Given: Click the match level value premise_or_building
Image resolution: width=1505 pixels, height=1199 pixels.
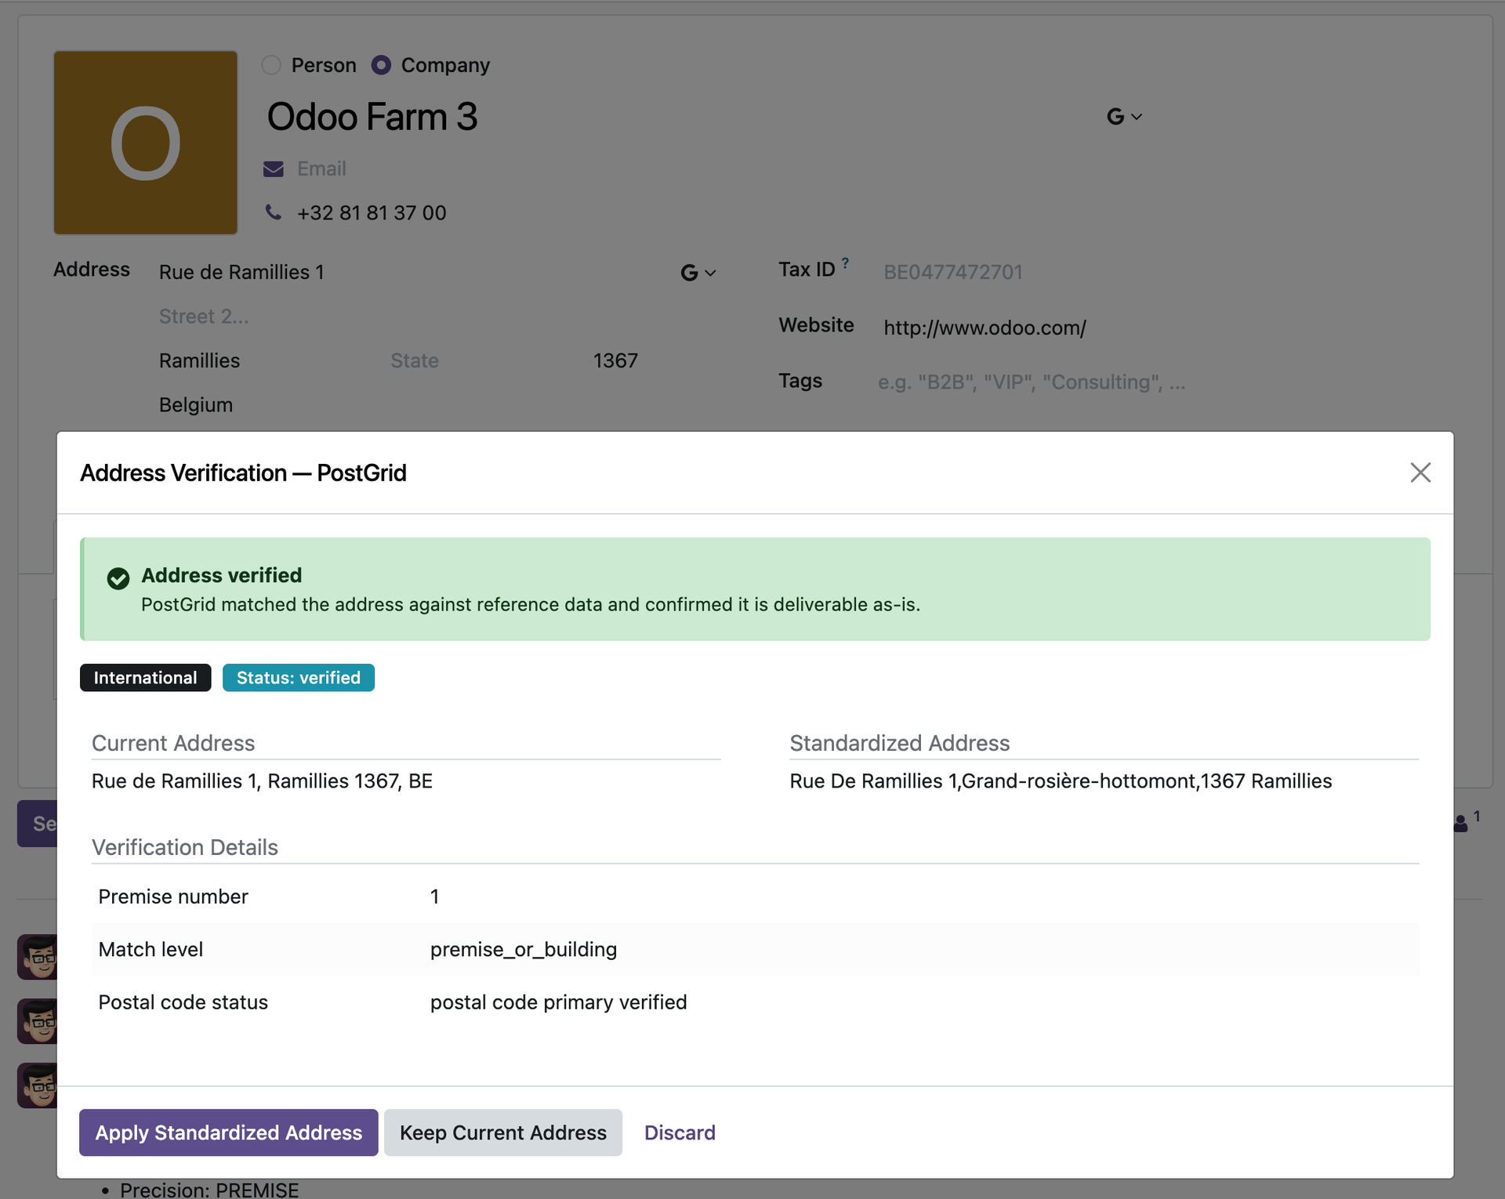Looking at the screenshot, I should [x=524, y=950].
